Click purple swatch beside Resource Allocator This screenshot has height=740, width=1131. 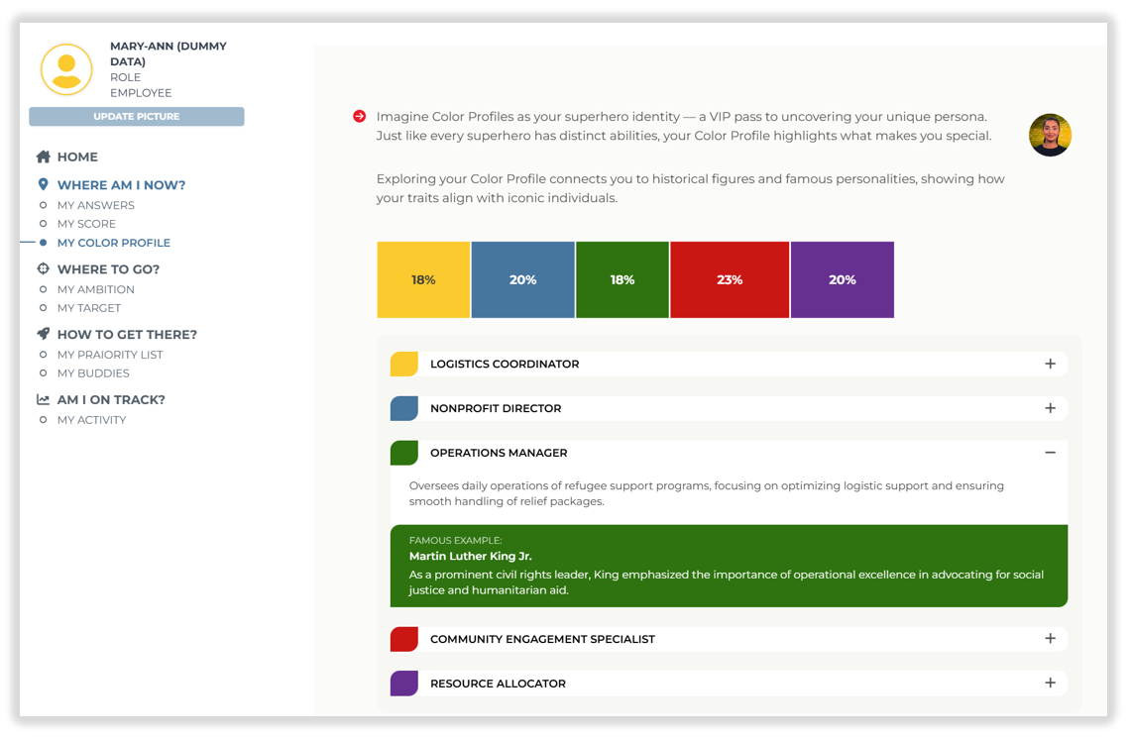(x=404, y=684)
